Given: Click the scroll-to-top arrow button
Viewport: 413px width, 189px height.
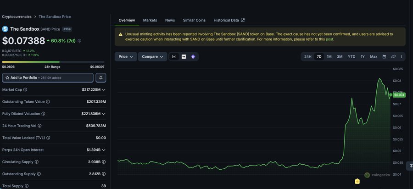Looking at the screenshot, I should [410, 166].
